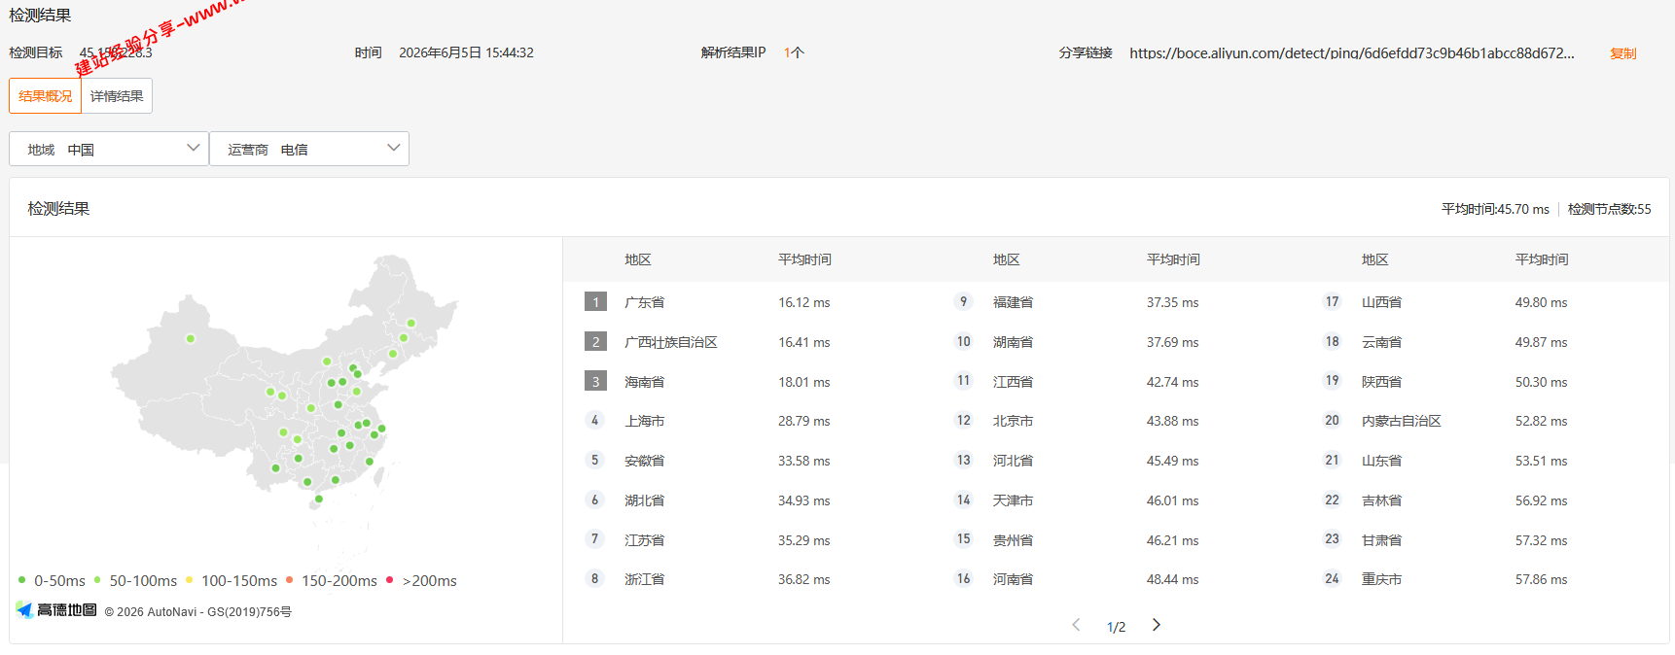This screenshot has height=655, width=1675.
Task: Click the 57.86 ms value
Action: (1541, 579)
